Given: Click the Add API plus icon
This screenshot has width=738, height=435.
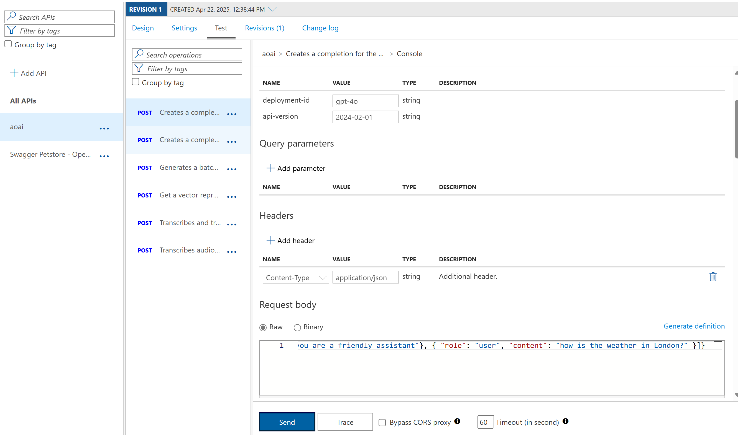Looking at the screenshot, I should pyautogui.click(x=14, y=73).
